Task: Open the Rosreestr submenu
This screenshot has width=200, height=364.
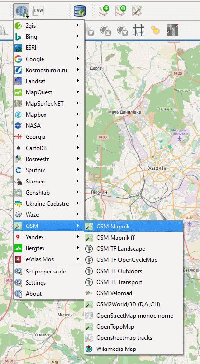Action: click(x=49, y=159)
